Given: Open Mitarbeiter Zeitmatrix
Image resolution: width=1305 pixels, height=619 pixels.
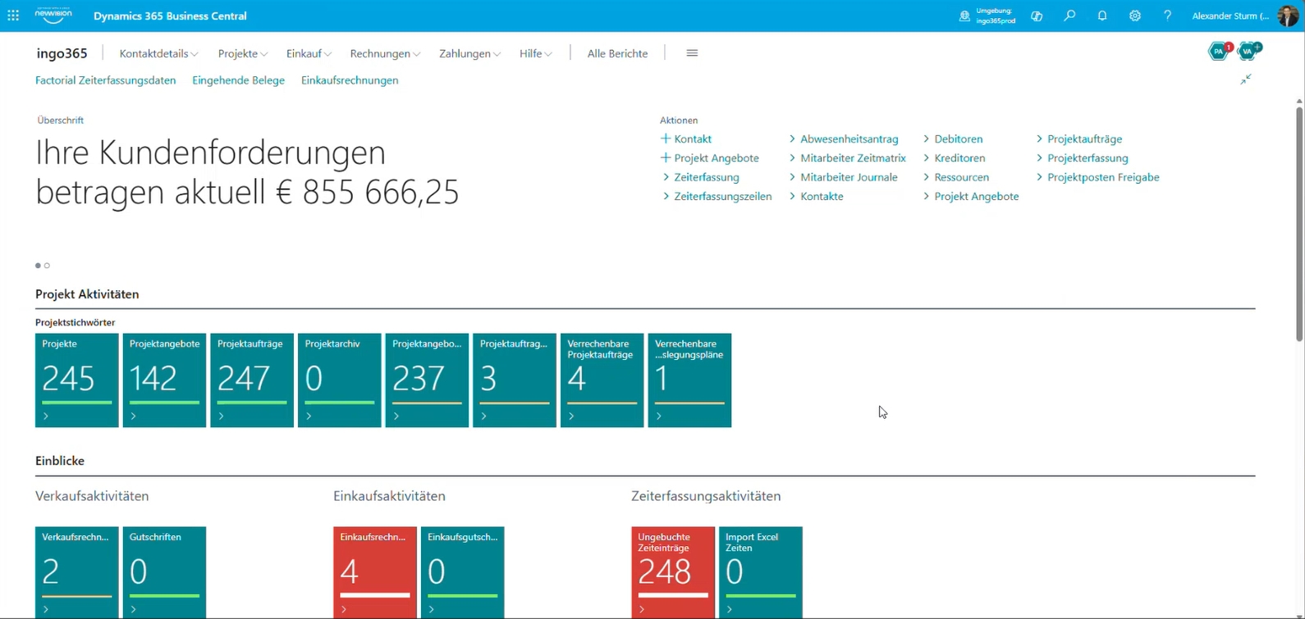Looking at the screenshot, I should [x=848, y=158].
